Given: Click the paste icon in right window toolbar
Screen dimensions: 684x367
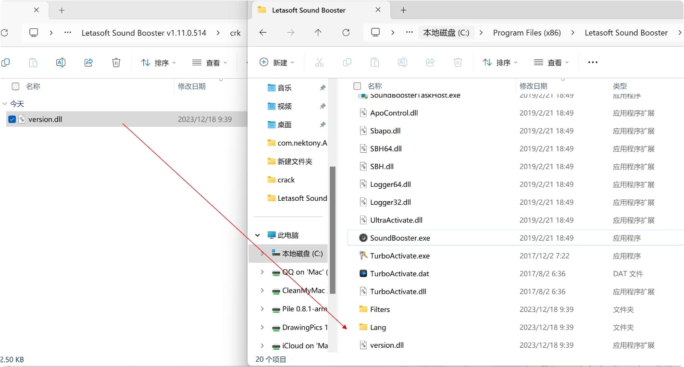Looking at the screenshot, I should click(374, 62).
